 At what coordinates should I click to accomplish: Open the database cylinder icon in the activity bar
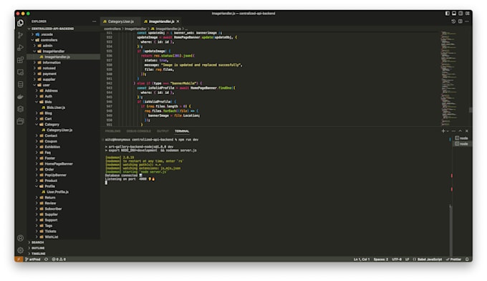pyautogui.click(x=21, y=85)
